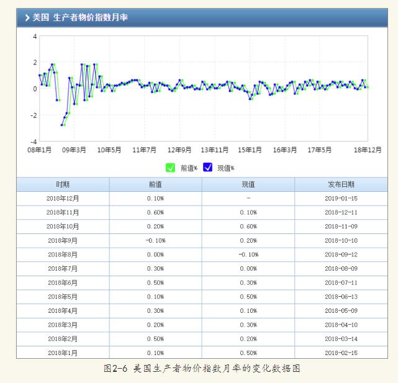Toggle the green 前值% legend checkbox

click(x=170, y=168)
